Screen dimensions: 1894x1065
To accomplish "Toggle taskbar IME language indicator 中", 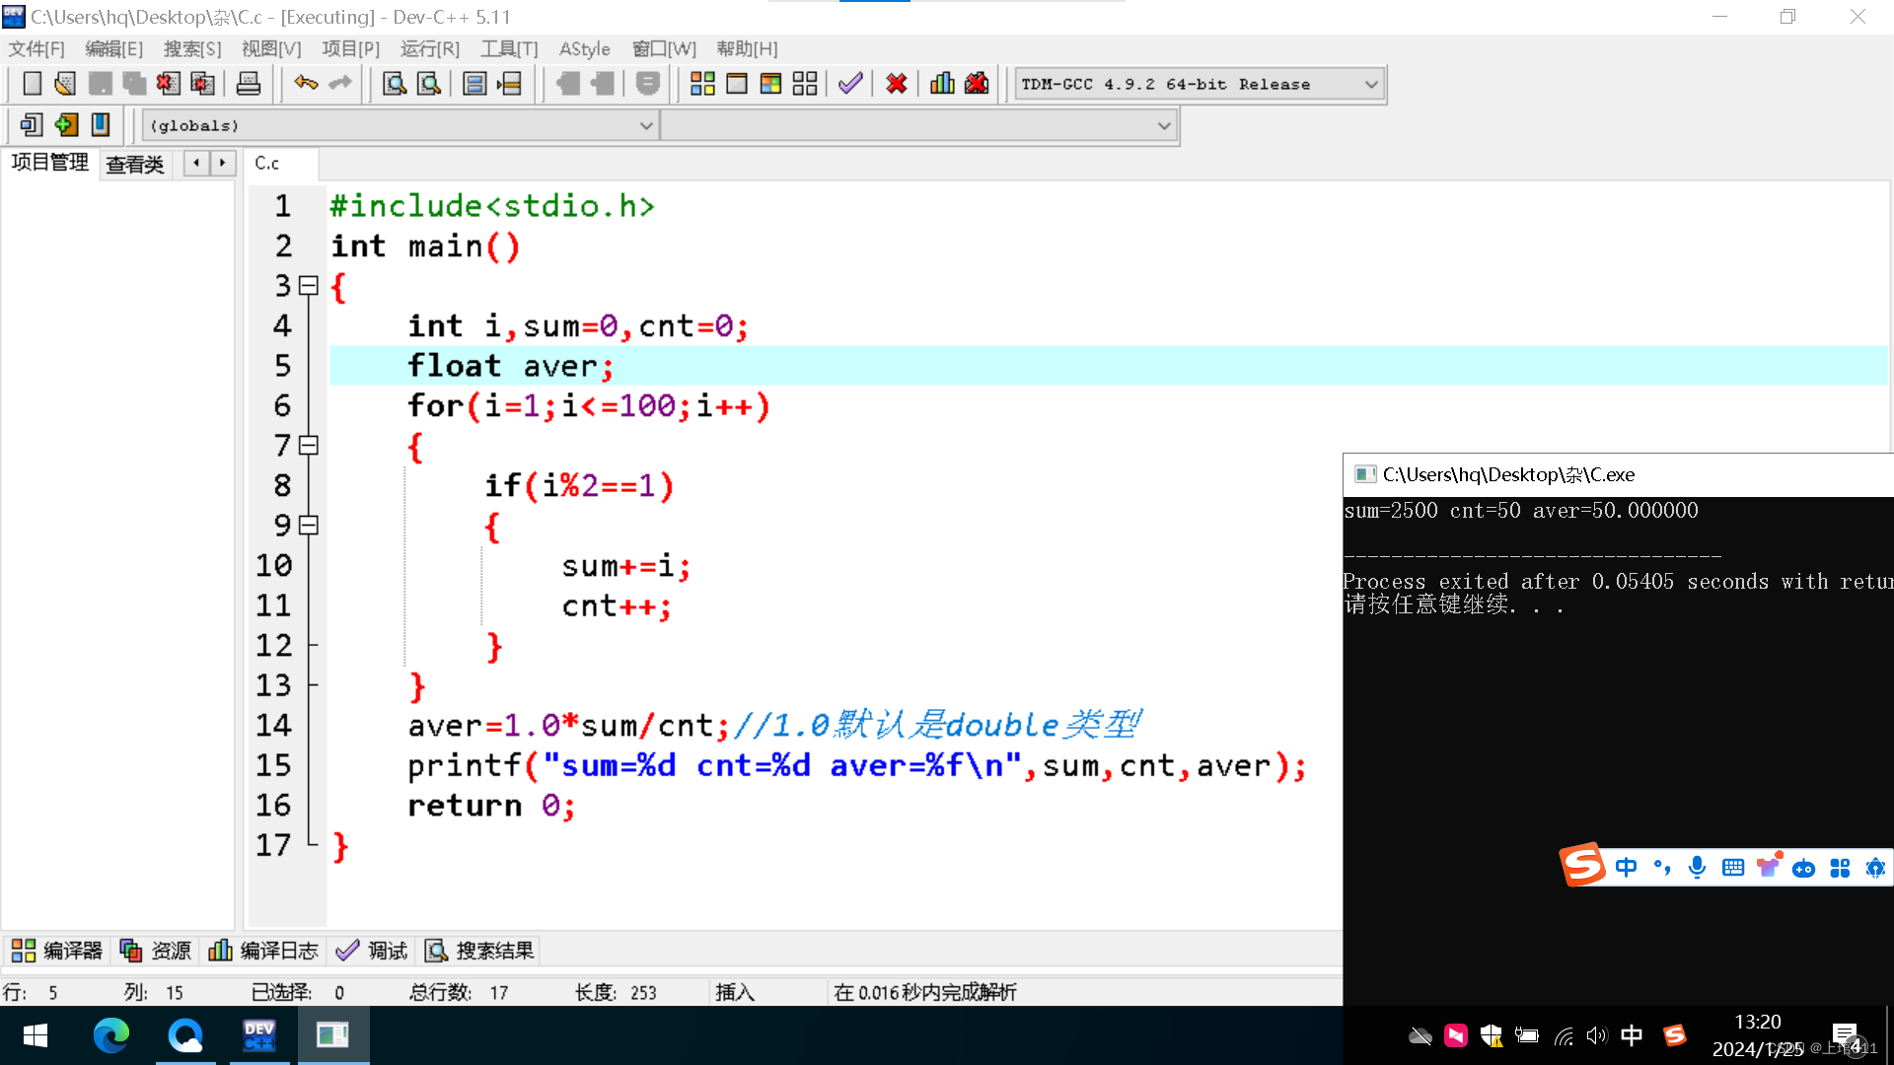I will pos(1632,1035).
